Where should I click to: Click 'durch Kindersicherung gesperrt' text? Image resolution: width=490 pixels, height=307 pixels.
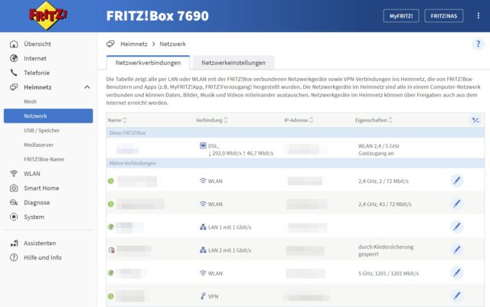click(386, 250)
